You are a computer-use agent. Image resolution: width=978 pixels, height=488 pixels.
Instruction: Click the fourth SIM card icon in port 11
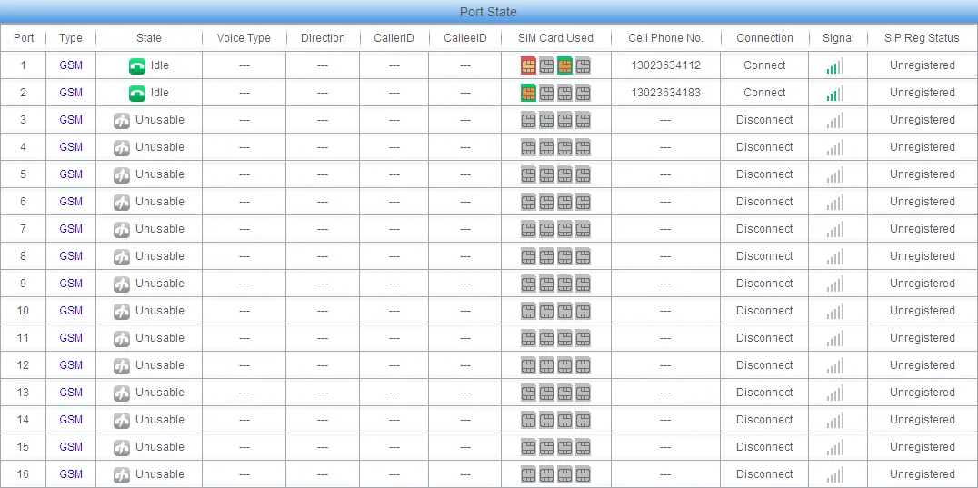tap(583, 338)
